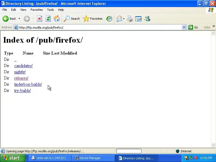This screenshot has width=216, height=162.
Task: Click the 'Index of /pub/firefox/' heading
Action: point(43,40)
